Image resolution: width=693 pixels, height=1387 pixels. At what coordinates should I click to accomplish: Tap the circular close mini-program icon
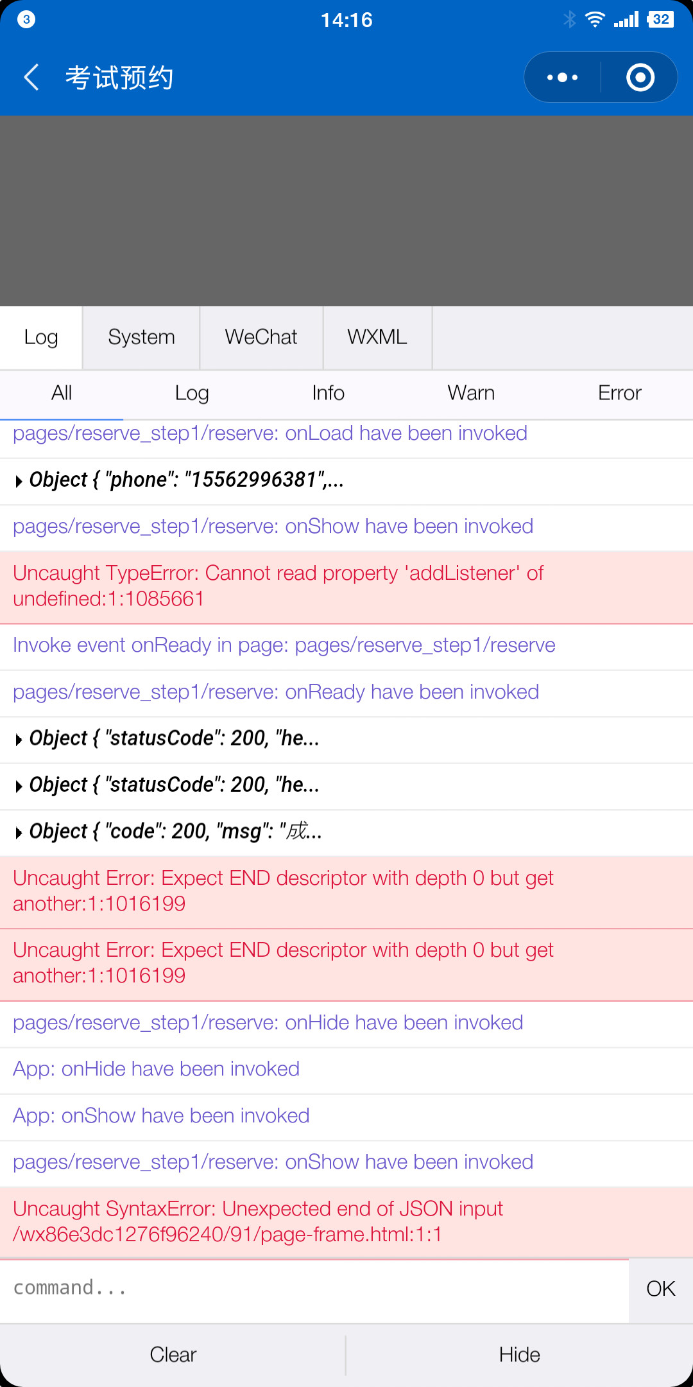pyautogui.click(x=640, y=77)
